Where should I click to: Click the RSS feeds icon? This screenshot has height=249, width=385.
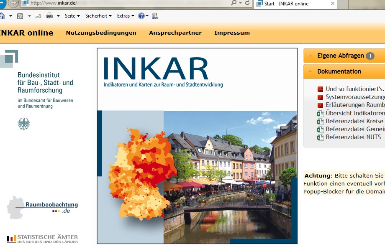20,16
